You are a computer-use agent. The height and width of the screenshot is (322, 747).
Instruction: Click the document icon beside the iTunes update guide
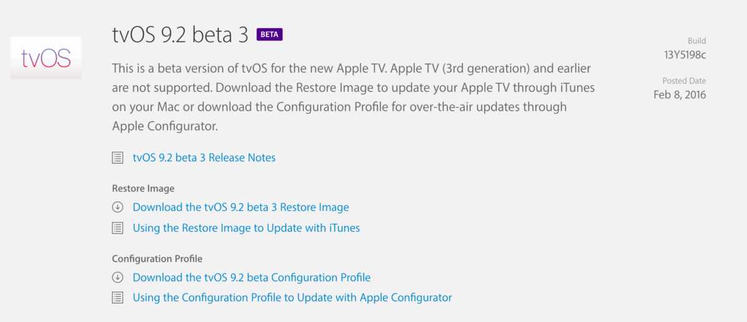(118, 228)
